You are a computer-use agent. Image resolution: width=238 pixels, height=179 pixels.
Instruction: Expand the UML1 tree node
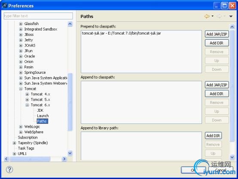14,154
